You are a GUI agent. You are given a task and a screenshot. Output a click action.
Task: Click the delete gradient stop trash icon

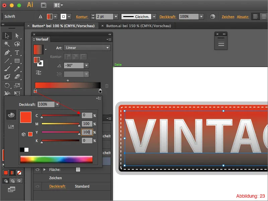click(107, 86)
